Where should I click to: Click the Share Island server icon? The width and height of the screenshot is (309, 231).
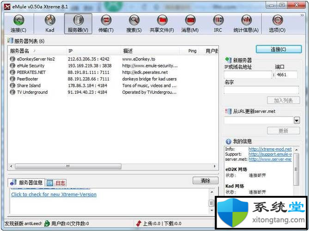12,85
